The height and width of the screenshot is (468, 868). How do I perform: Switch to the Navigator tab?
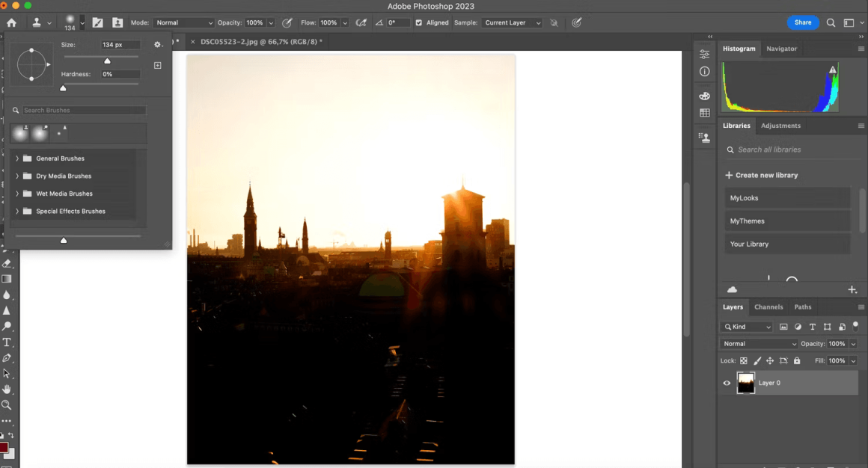pos(782,49)
